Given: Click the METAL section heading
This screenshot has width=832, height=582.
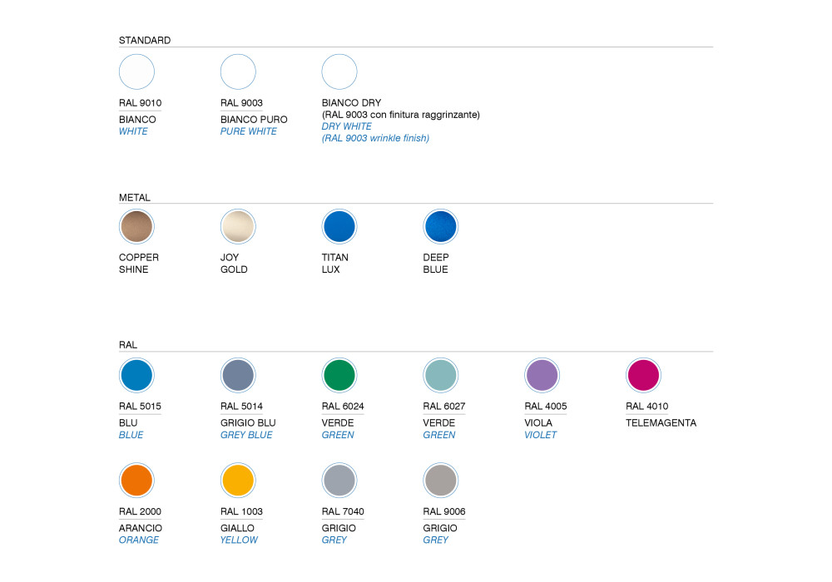Looking at the screenshot, I should click(x=135, y=198).
